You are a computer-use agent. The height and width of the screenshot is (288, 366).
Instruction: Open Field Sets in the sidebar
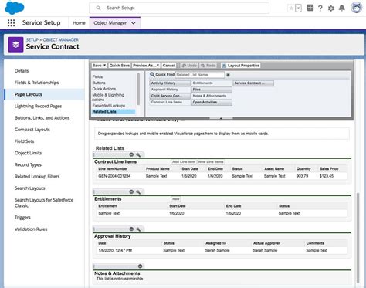(24, 141)
